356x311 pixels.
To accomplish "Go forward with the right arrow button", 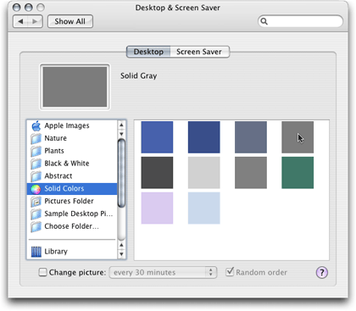I will [x=35, y=21].
